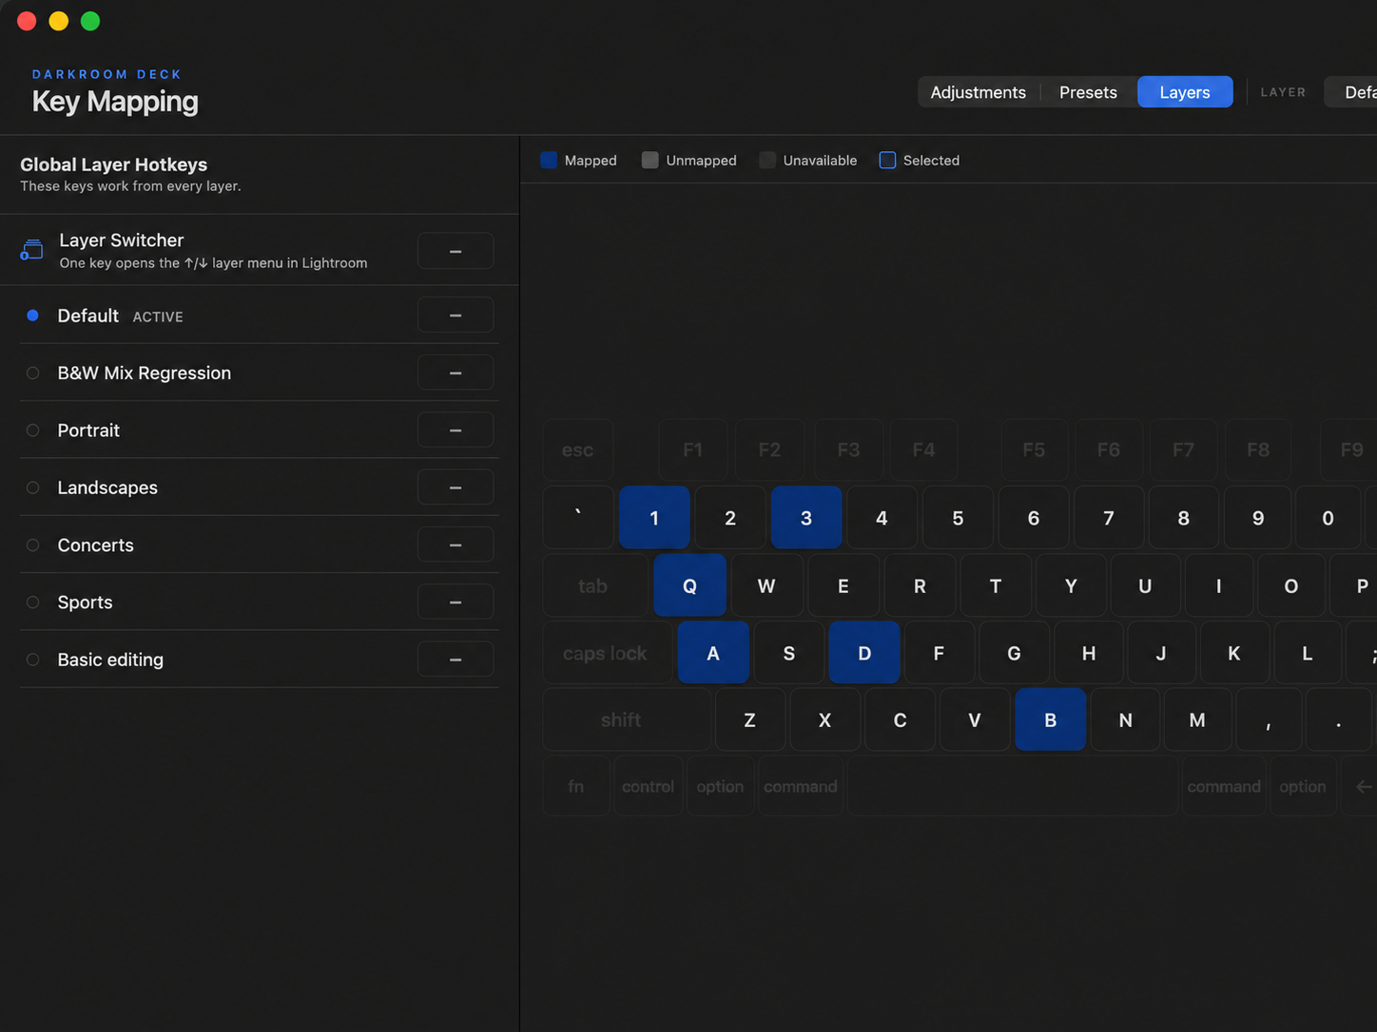Select the J key on keyboard

1161,653
